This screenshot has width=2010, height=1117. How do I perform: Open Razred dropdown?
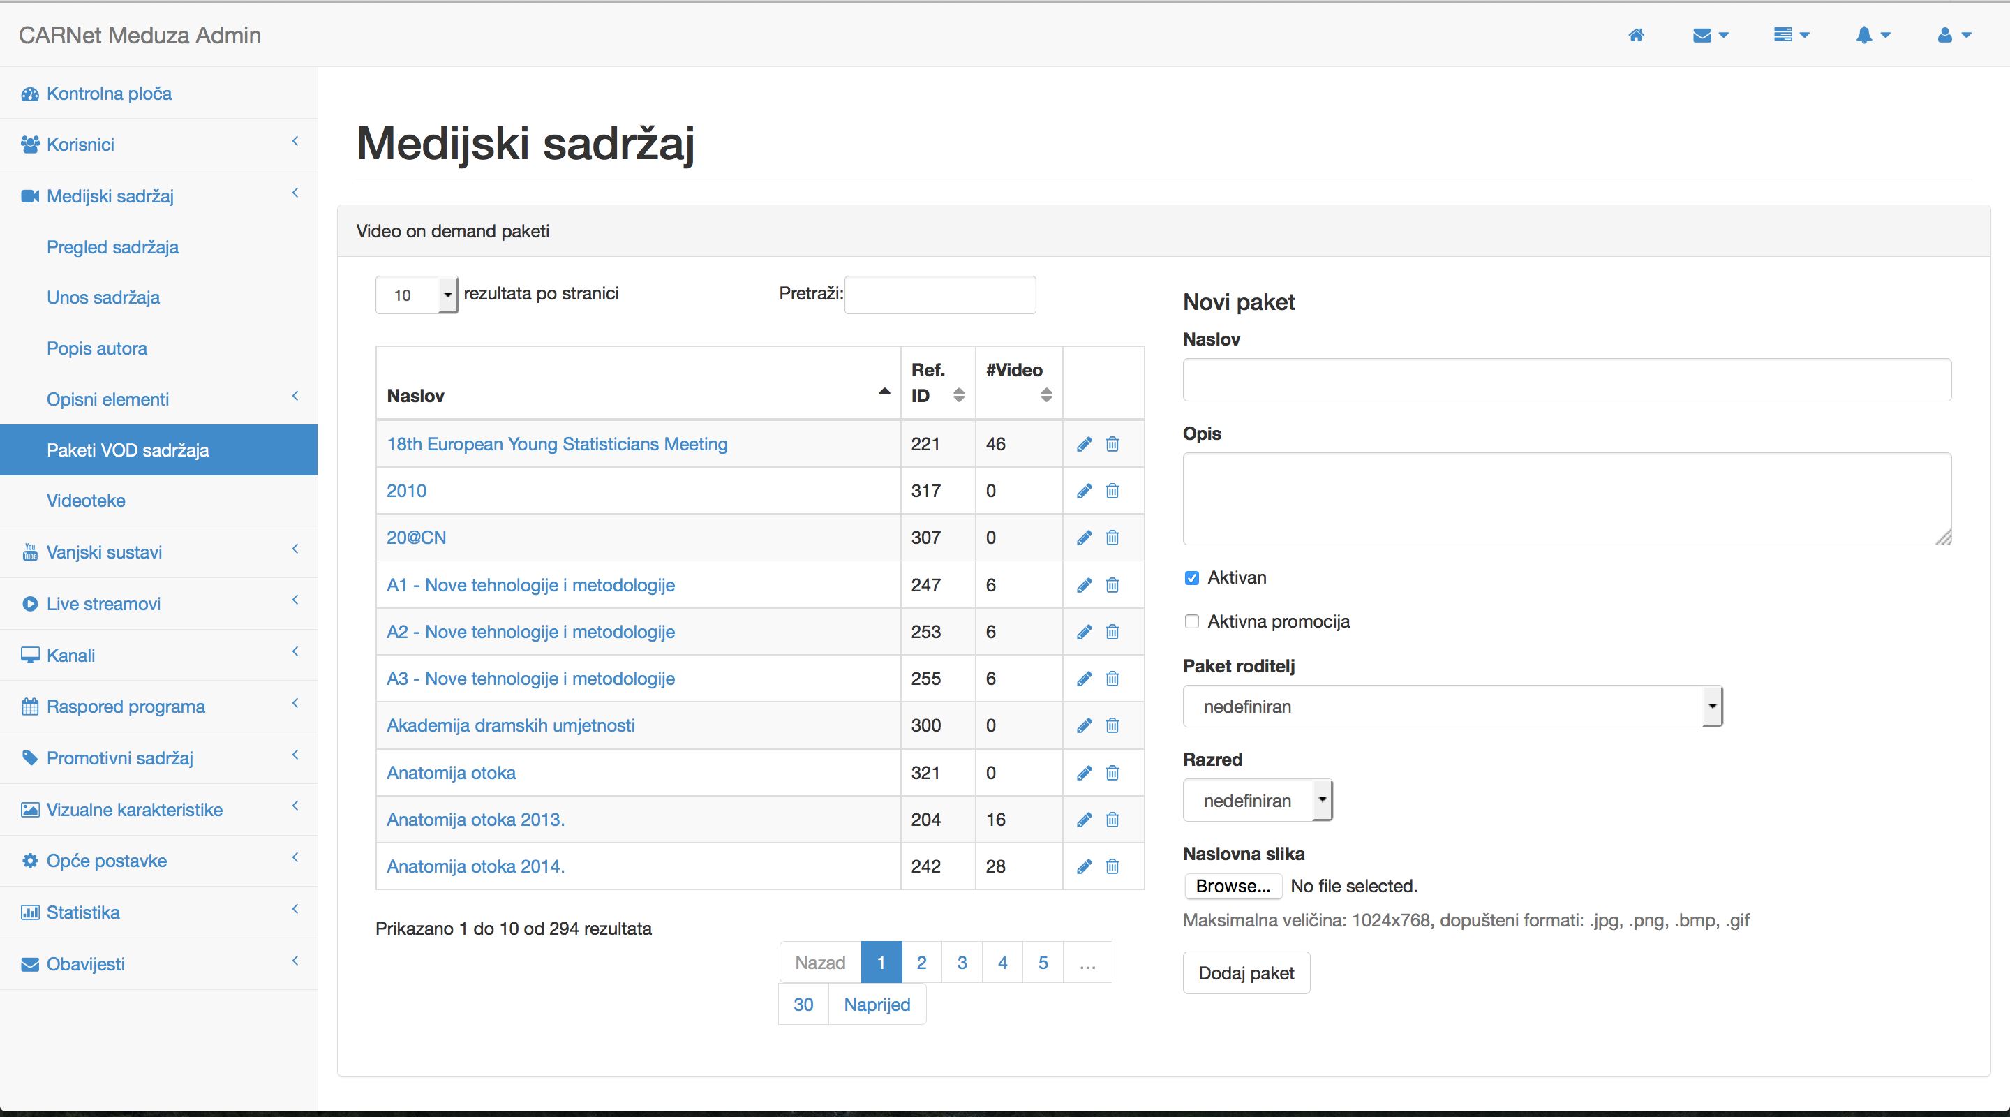pyautogui.click(x=1258, y=801)
